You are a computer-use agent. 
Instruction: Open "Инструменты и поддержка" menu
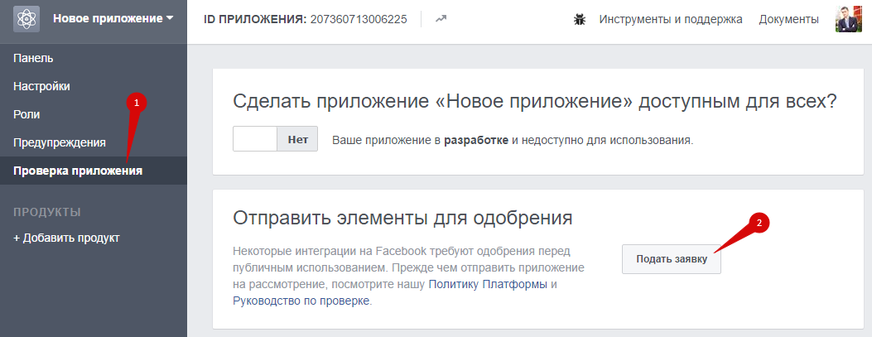(671, 19)
